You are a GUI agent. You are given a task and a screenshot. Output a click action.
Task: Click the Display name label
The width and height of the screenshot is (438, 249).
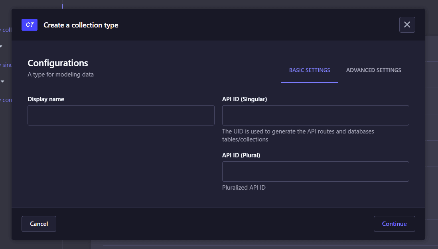(46, 99)
